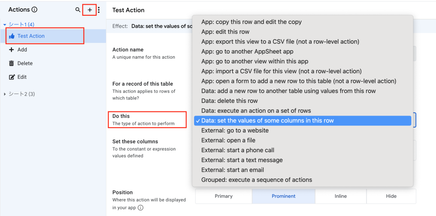Collapse the シート1 (4) group

5,25
